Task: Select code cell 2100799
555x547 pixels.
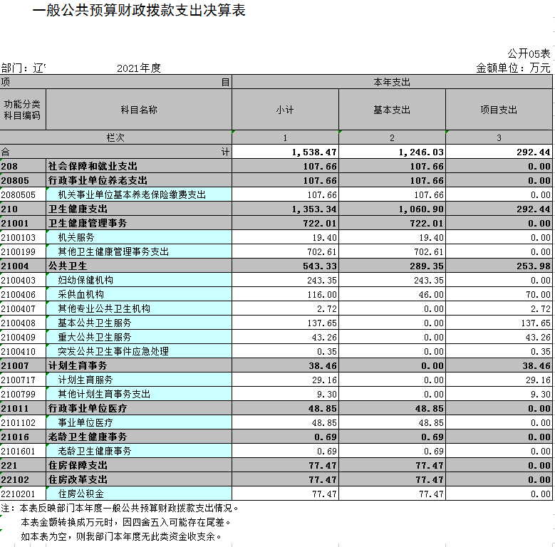Action: click(23, 394)
